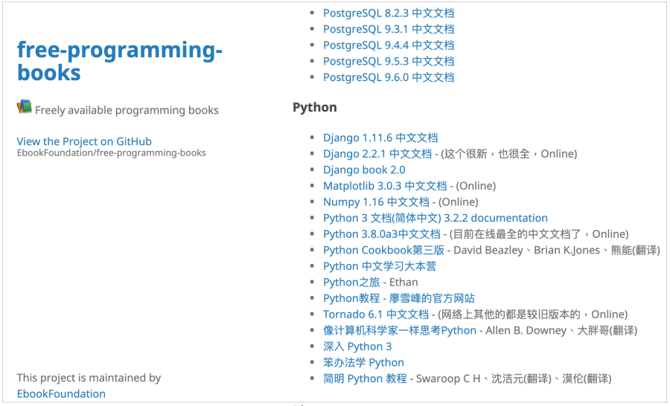Open Matplotlib 3.0.3 中文文档

coord(385,186)
